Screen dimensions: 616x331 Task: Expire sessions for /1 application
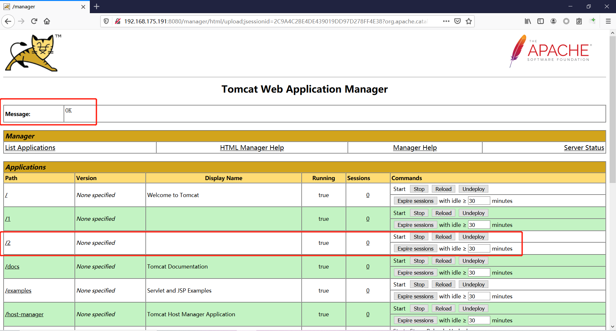pyautogui.click(x=415, y=225)
